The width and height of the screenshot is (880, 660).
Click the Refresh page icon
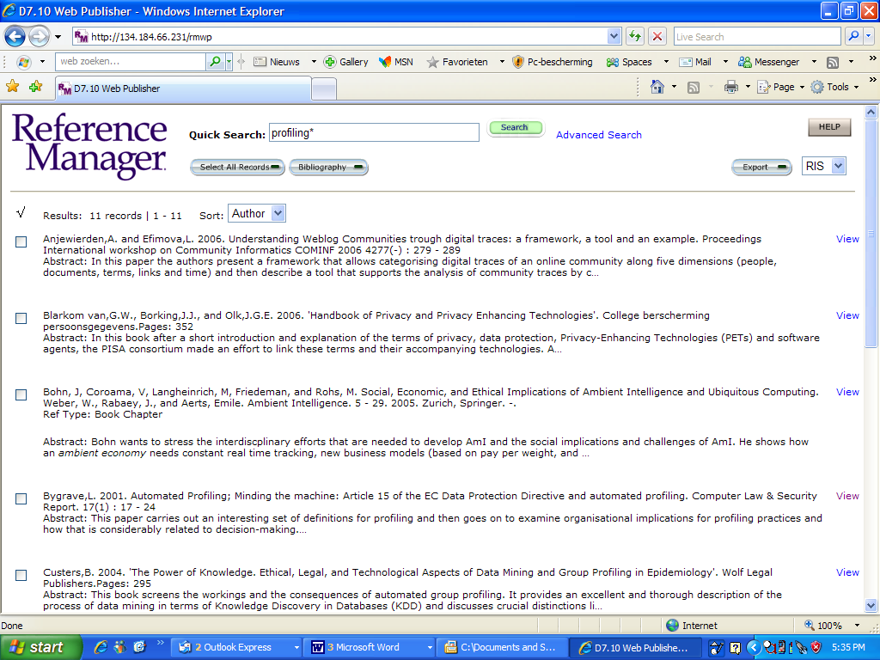coord(635,37)
